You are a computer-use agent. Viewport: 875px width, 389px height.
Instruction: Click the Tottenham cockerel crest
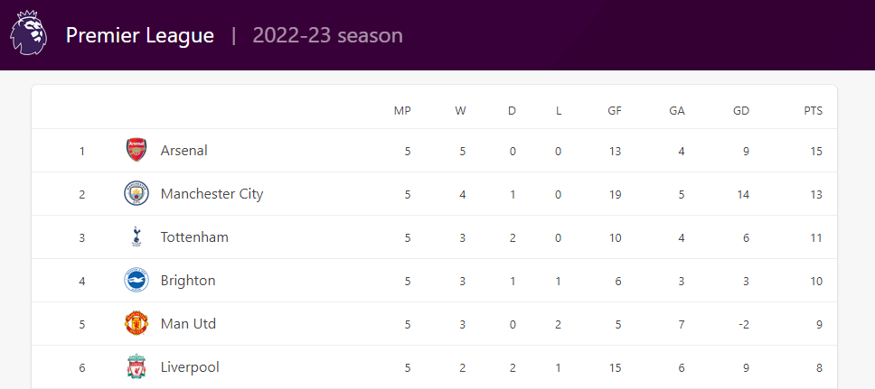[136, 236]
